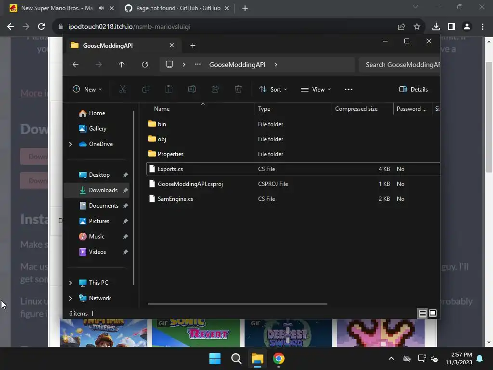Click the horizontal scrollbar in file list

tap(237, 304)
